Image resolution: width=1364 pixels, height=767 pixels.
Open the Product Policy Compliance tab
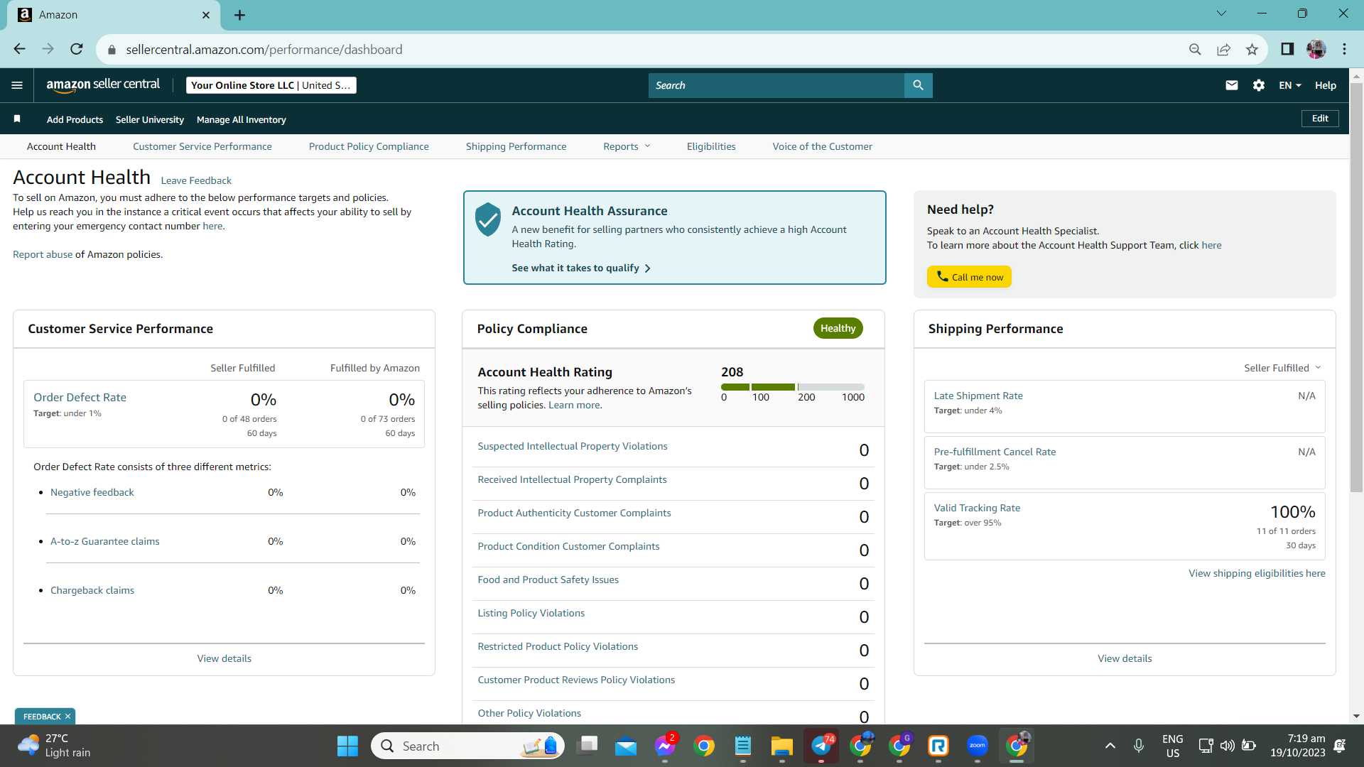[369, 146]
